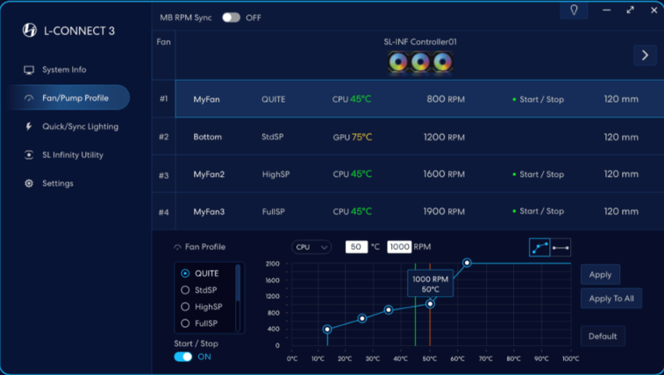This screenshot has height=375, width=664.
Task: Select the FullSP profile radio button
Action: [x=185, y=323]
